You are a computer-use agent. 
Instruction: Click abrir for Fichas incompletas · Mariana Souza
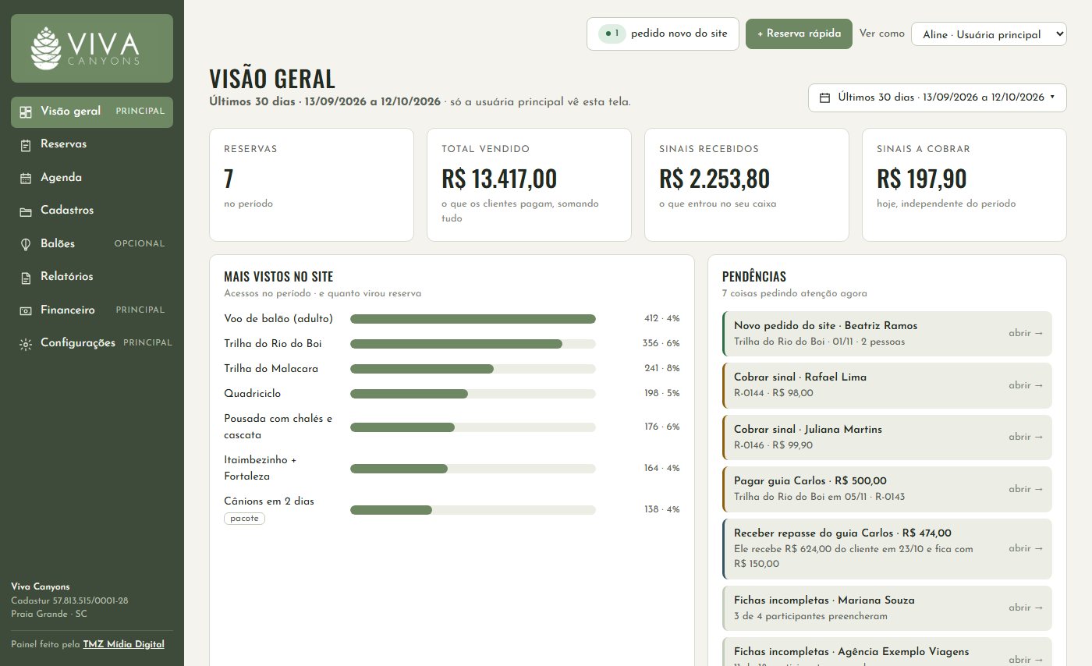(x=1026, y=608)
